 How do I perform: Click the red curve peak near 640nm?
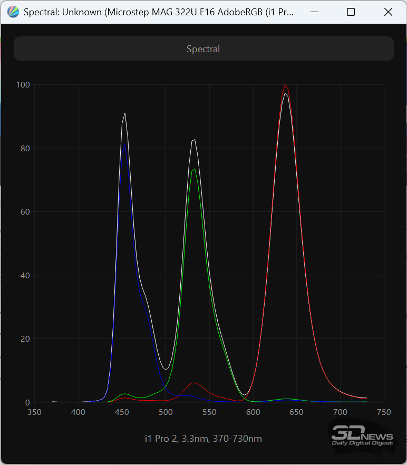[x=285, y=85]
